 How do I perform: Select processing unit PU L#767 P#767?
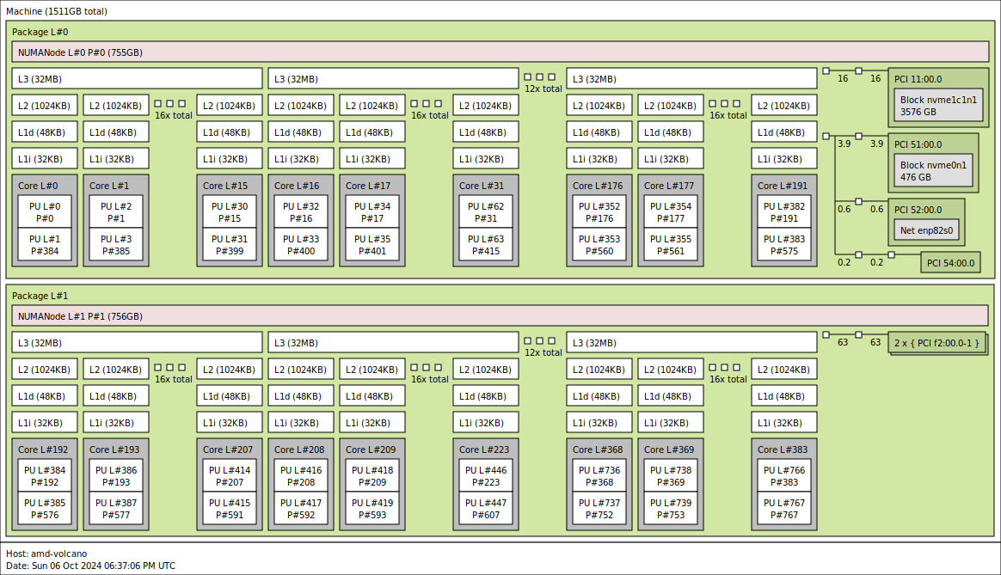(784, 509)
